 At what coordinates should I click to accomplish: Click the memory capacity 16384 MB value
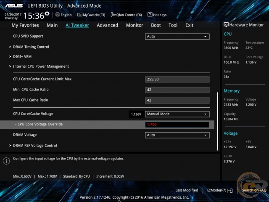(x=231, y=119)
